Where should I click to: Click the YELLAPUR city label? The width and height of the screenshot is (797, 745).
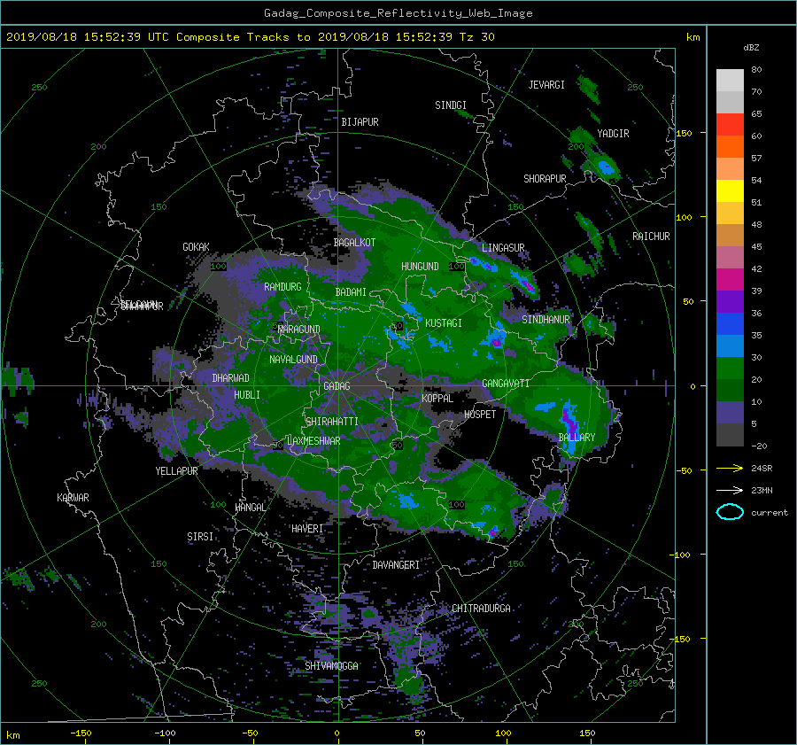(176, 471)
